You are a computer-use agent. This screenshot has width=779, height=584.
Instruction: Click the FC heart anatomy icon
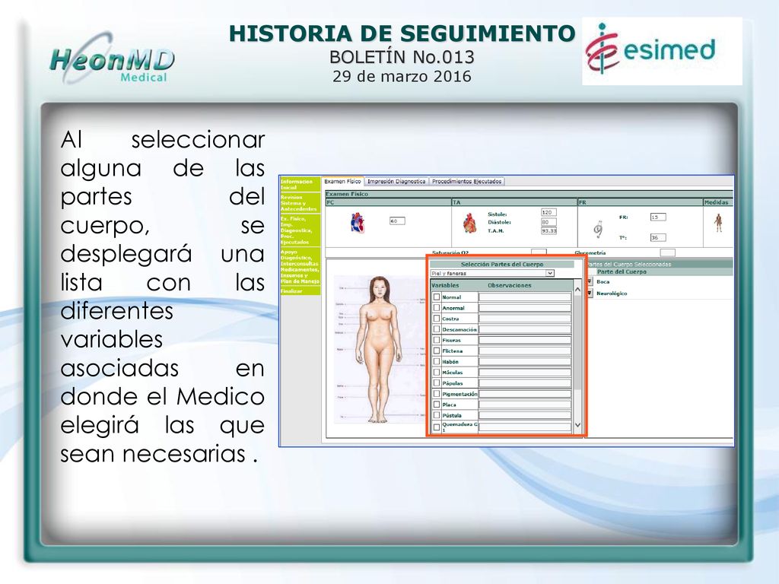coord(358,223)
